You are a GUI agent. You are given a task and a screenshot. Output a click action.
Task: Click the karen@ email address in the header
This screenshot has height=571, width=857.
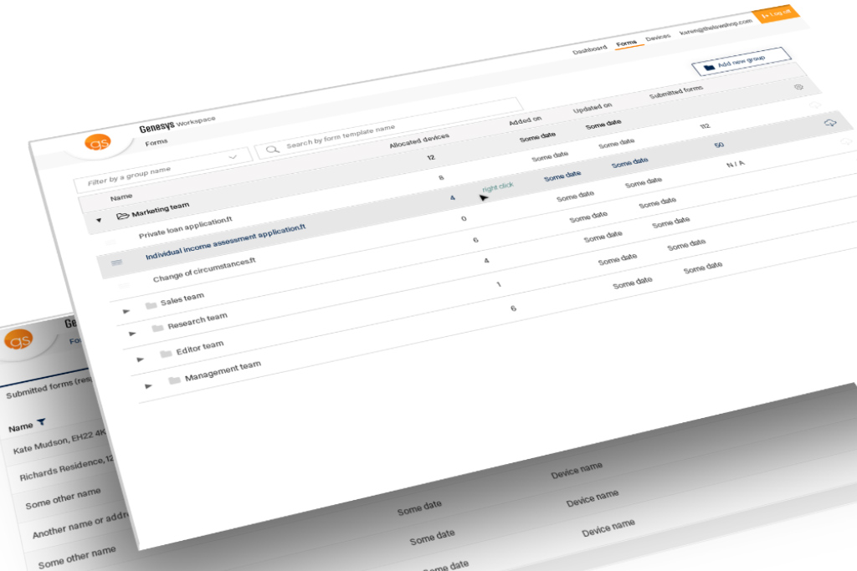716,27
